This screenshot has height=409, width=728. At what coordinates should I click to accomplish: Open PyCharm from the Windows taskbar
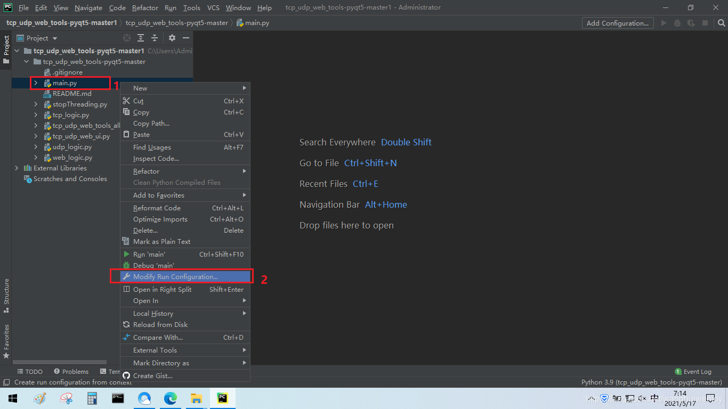coord(223,398)
